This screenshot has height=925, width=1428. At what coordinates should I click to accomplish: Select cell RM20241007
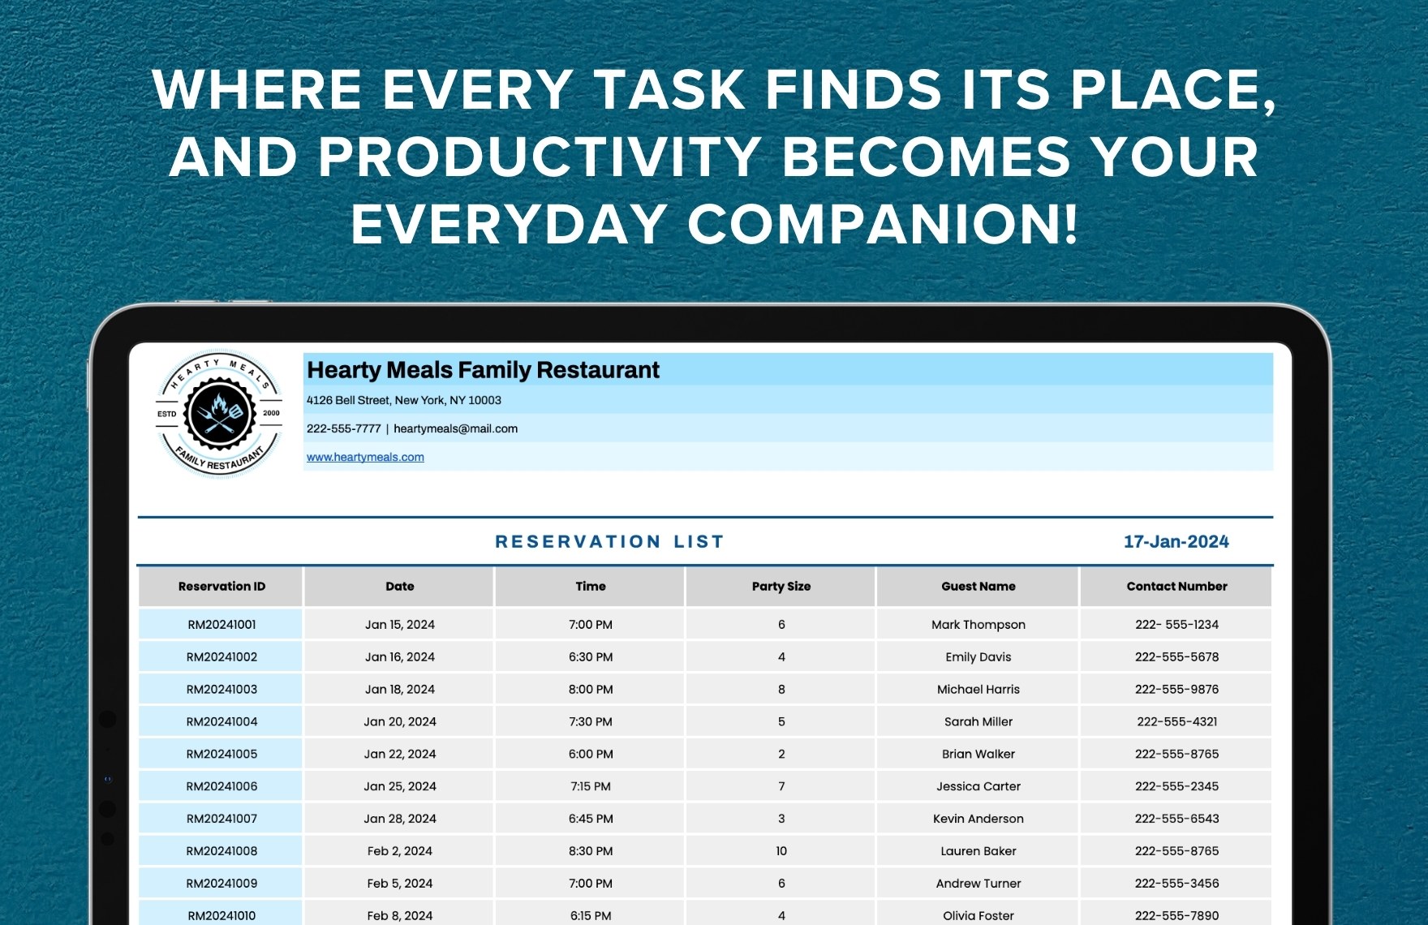pyautogui.click(x=222, y=819)
